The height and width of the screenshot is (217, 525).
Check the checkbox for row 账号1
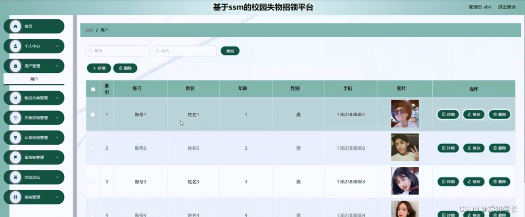click(x=92, y=115)
